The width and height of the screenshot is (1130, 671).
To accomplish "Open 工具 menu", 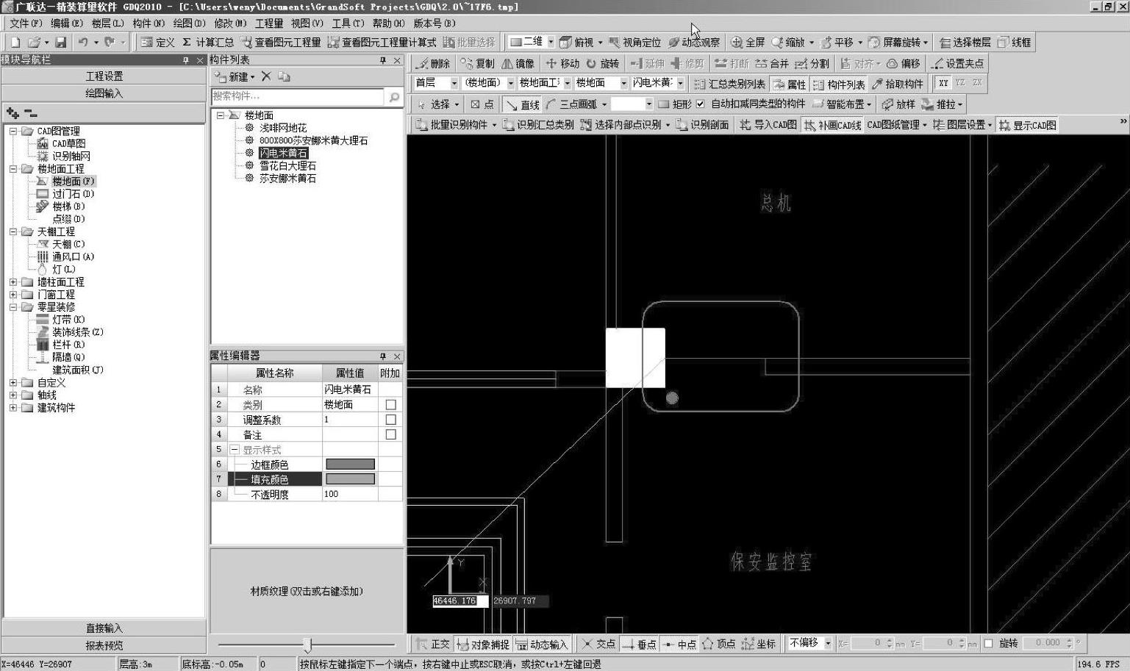I will tap(348, 24).
